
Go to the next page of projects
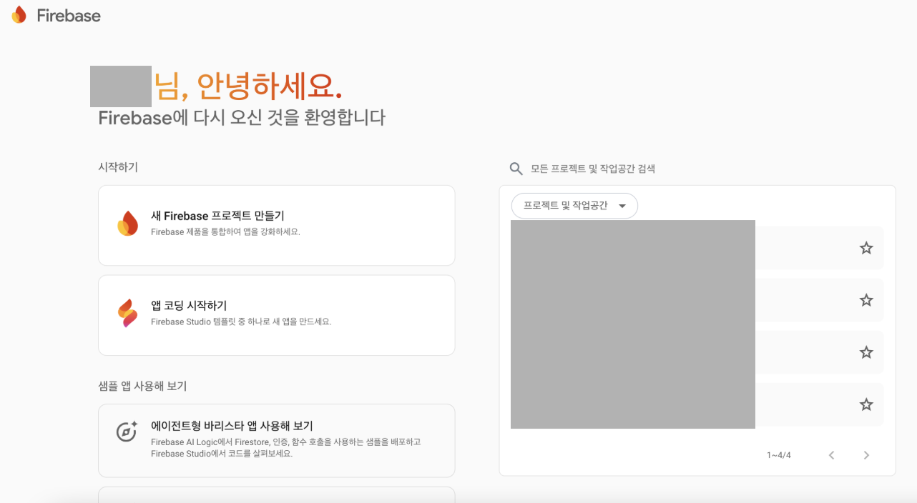pyautogui.click(x=866, y=455)
